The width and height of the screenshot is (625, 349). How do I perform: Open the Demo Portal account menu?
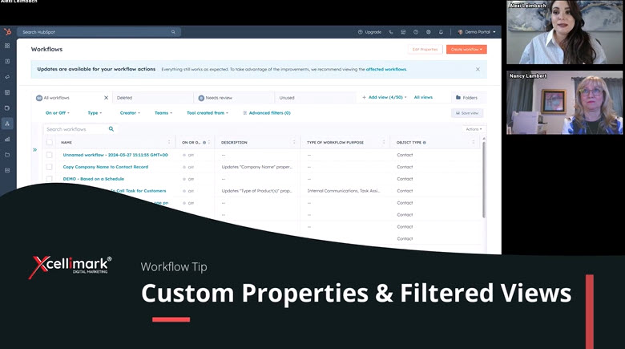(478, 32)
